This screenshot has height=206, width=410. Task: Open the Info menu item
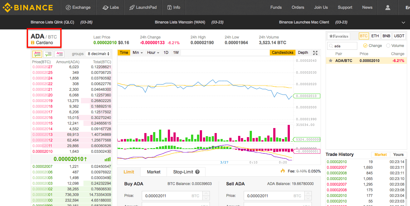pos(174,8)
